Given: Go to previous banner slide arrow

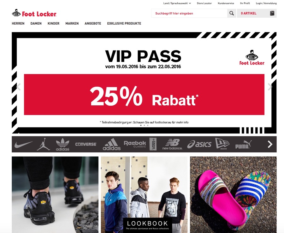Looking at the screenshot, I should click(x=18, y=87).
